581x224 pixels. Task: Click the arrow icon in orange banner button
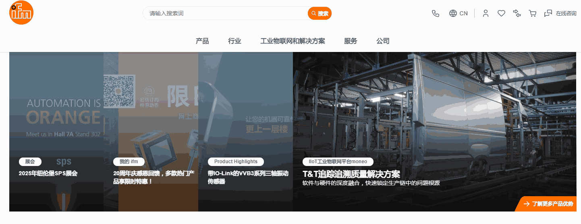coord(526,204)
